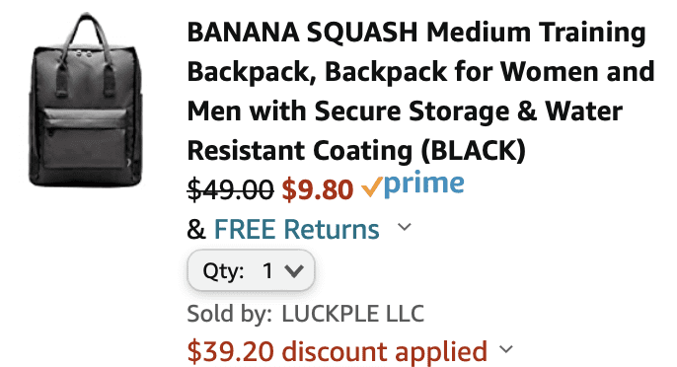Click the ampersand before FREE Returns

pyautogui.click(x=196, y=229)
